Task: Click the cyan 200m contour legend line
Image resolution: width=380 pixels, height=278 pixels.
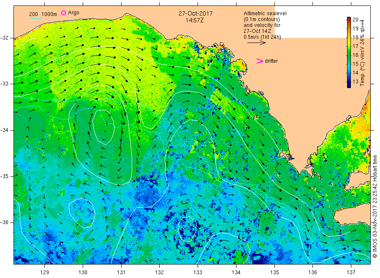Action: pos(35,18)
